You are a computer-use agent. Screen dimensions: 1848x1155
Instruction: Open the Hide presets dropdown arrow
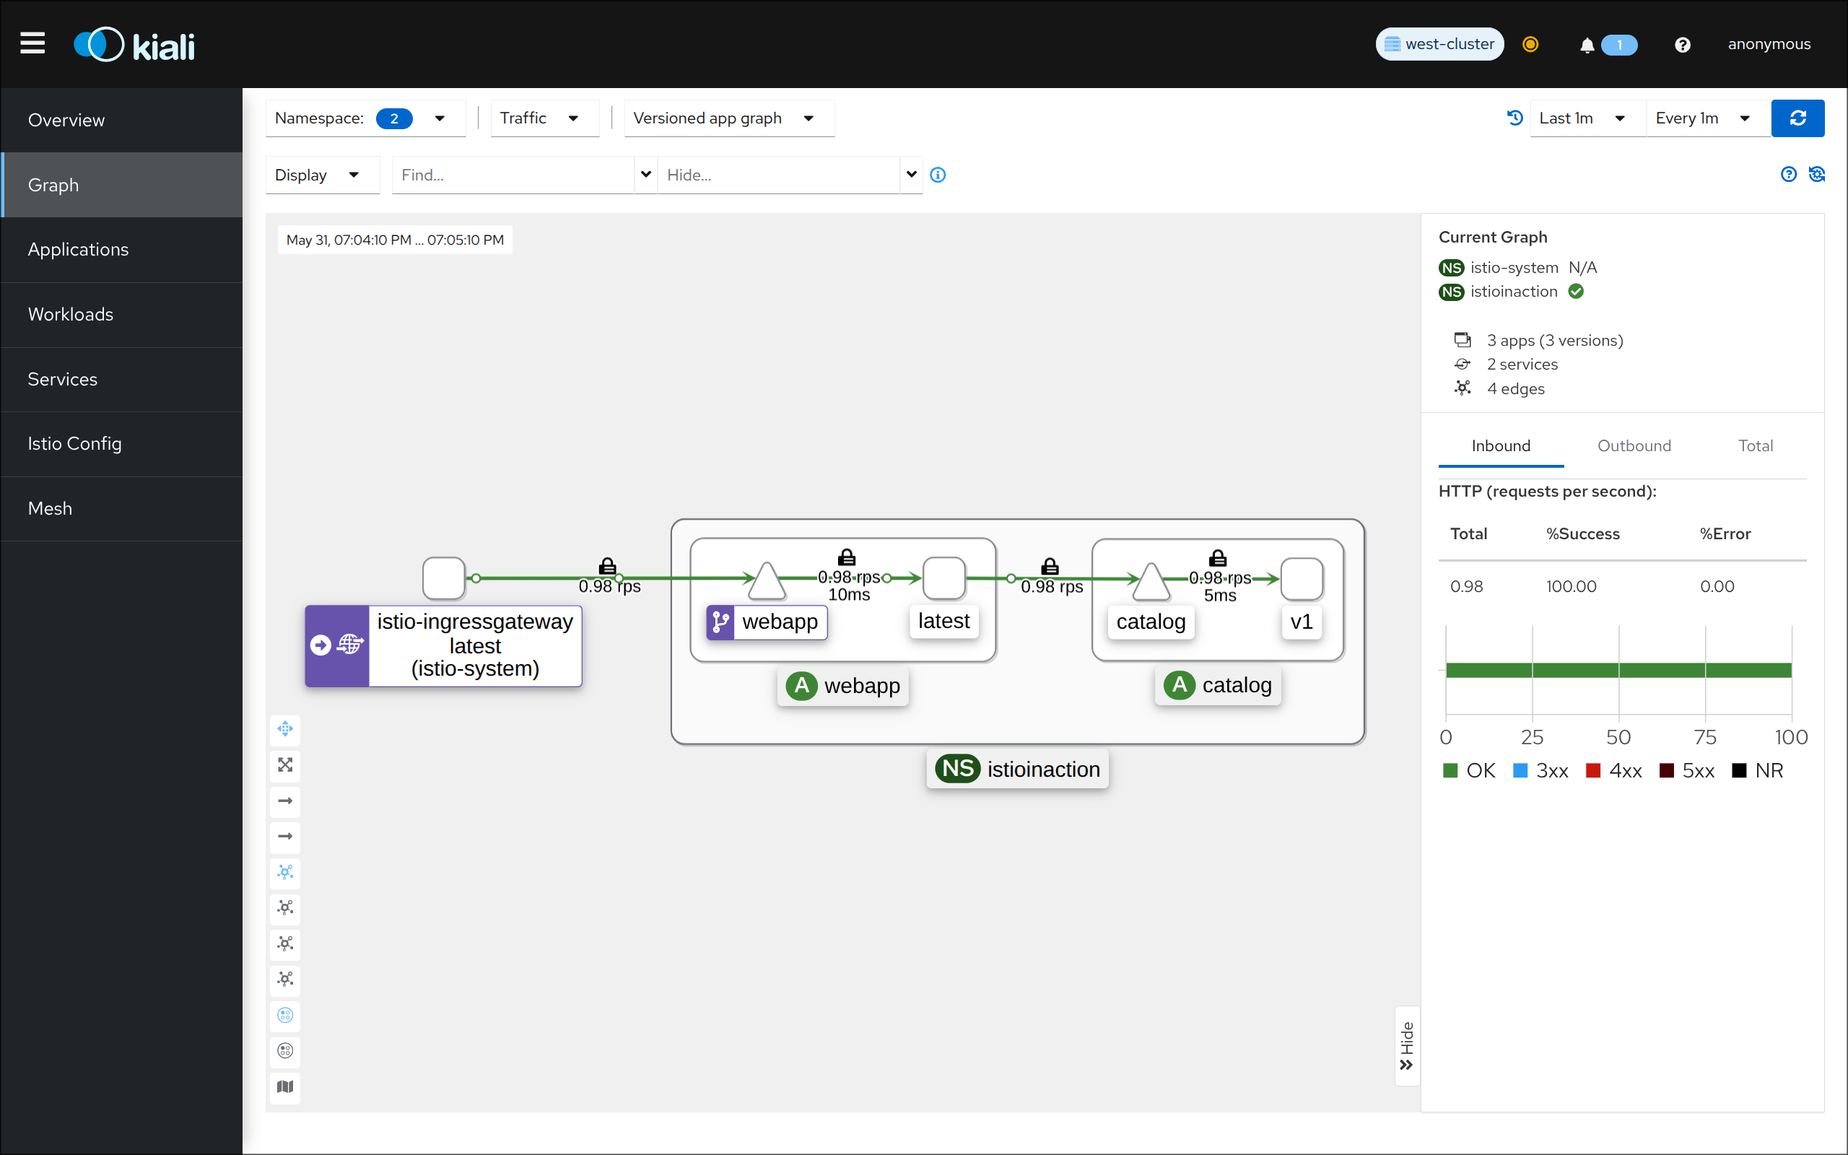click(912, 175)
